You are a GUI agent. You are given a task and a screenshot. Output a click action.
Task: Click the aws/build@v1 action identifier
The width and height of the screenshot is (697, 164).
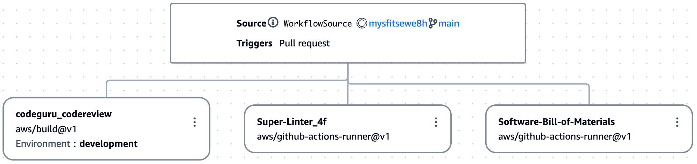(x=46, y=129)
